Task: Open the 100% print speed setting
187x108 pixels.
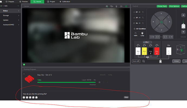Action: tap(136, 34)
